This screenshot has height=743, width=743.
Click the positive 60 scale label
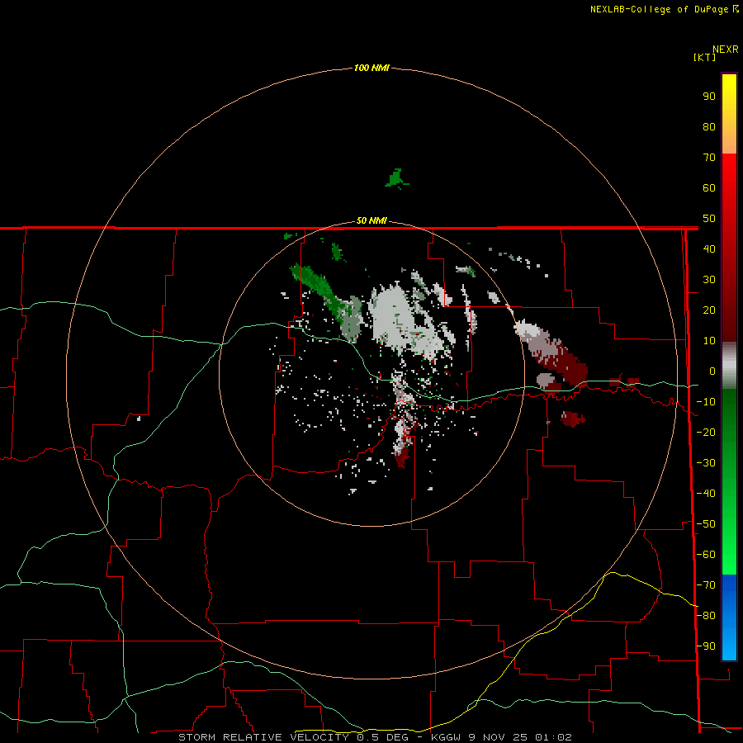(709, 187)
